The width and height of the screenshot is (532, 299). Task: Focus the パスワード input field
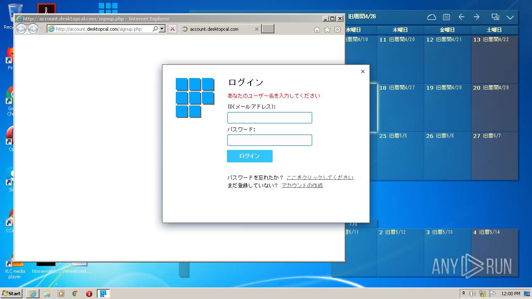coord(270,140)
